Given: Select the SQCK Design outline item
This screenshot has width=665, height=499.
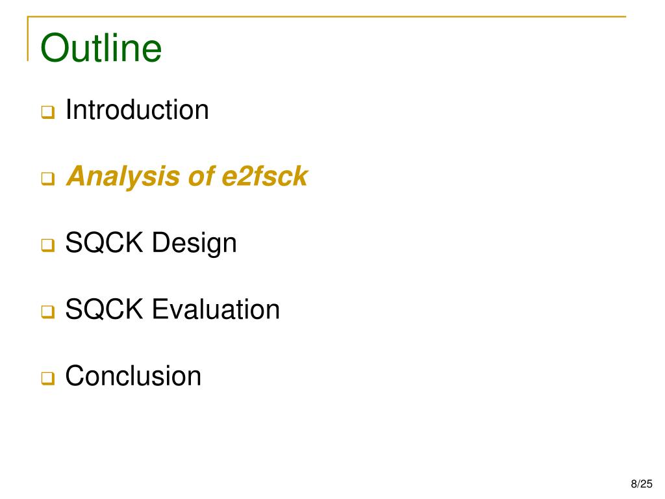Looking at the screenshot, I should [x=151, y=243].
